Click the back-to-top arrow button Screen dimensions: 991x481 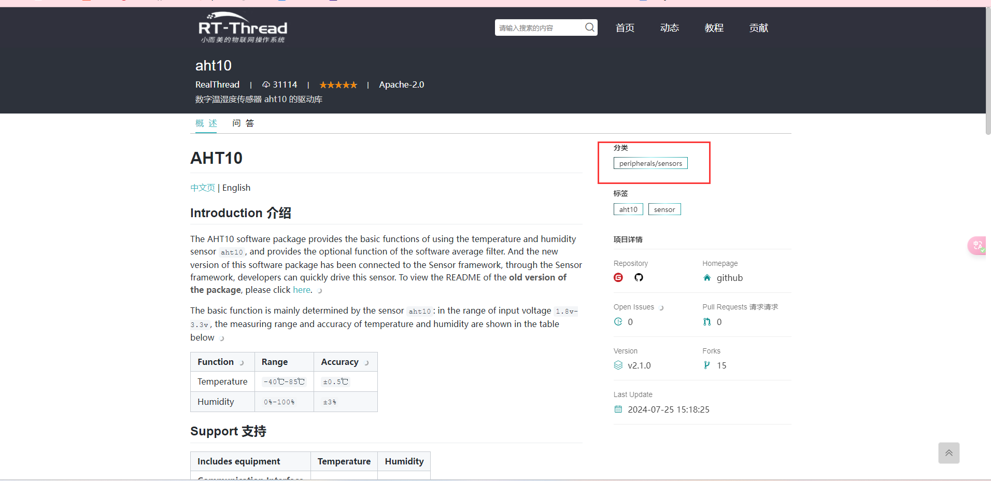(948, 453)
